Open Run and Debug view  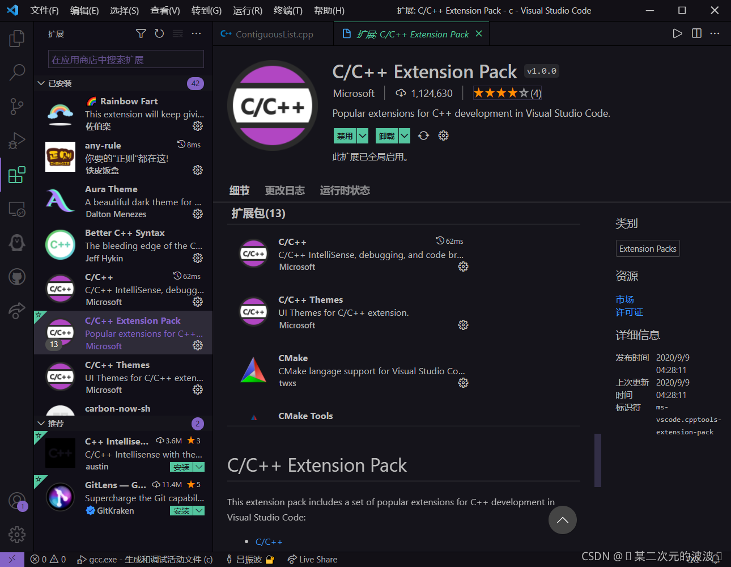(x=17, y=140)
